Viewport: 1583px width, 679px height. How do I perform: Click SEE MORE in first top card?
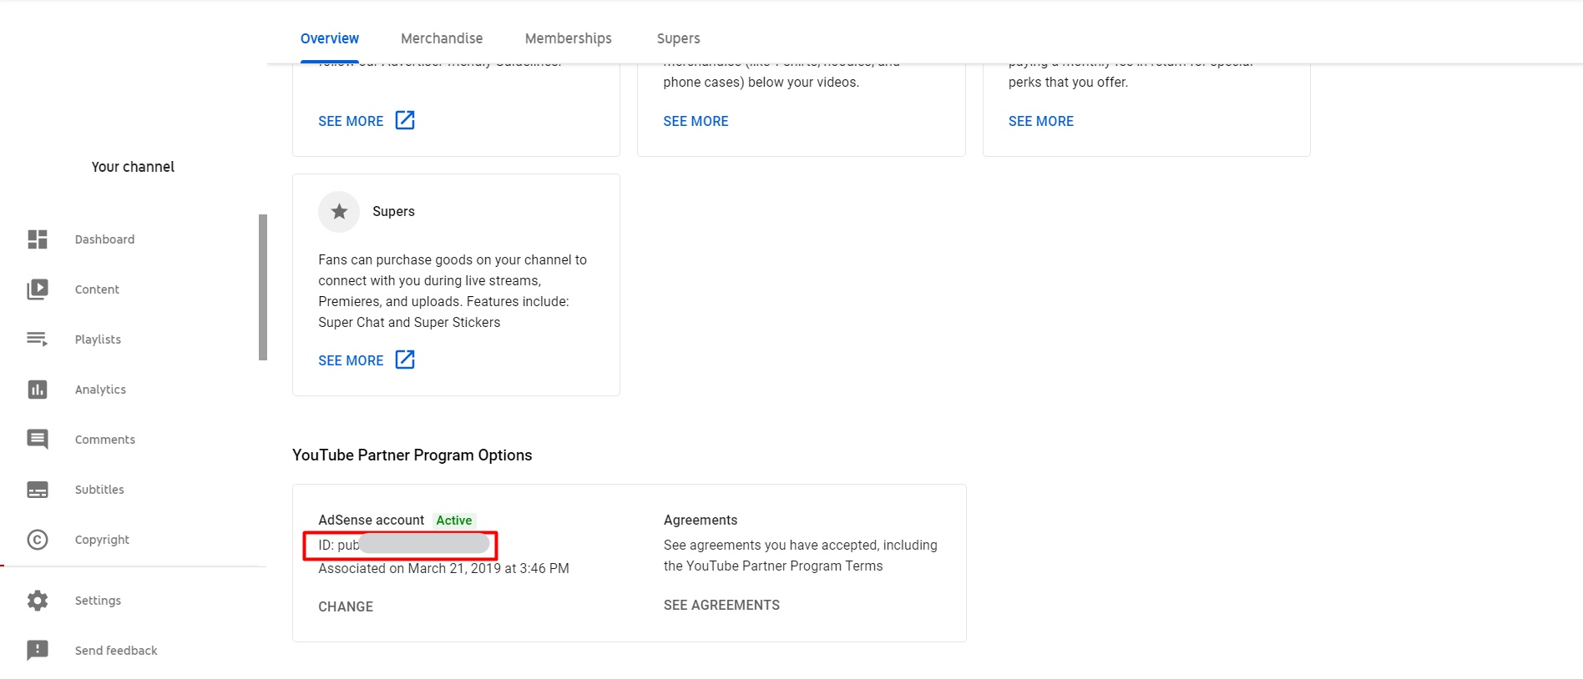(351, 121)
